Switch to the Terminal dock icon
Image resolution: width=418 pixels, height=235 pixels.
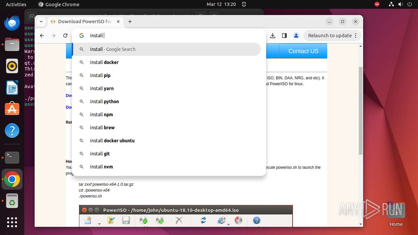coord(12,158)
